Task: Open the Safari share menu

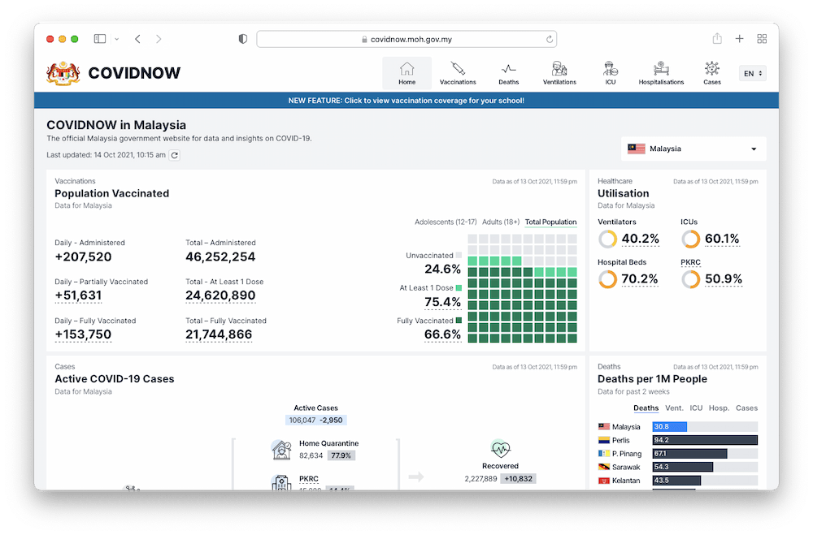Action: [x=717, y=38]
